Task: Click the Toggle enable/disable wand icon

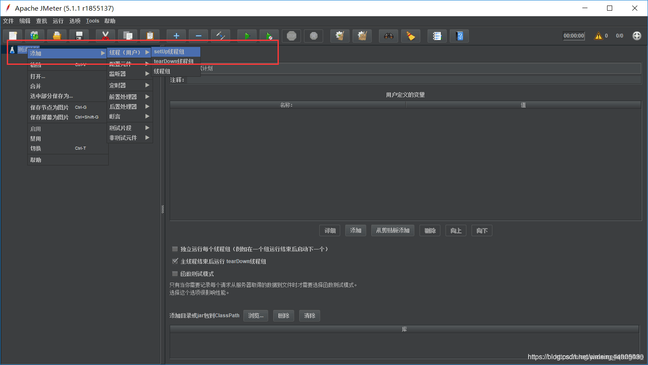Action: point(220,36)
